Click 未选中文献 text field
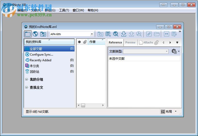Viewport: 198px width, 136px height. (144, 59)
